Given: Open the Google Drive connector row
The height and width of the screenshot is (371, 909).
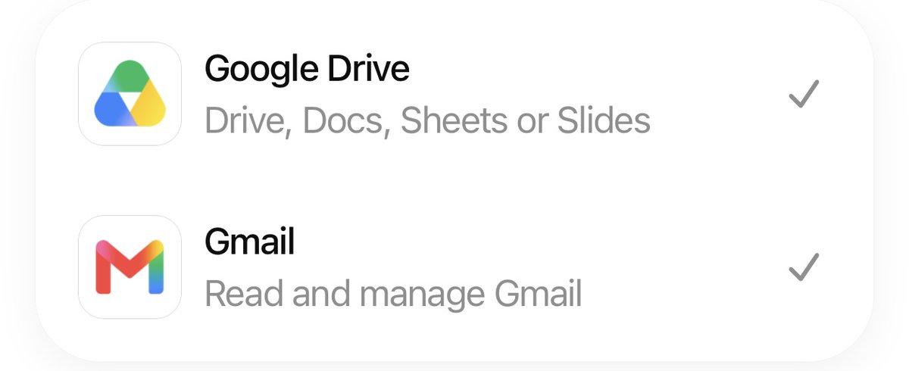Looking at the screenshot, I should [x=454, y=94].
